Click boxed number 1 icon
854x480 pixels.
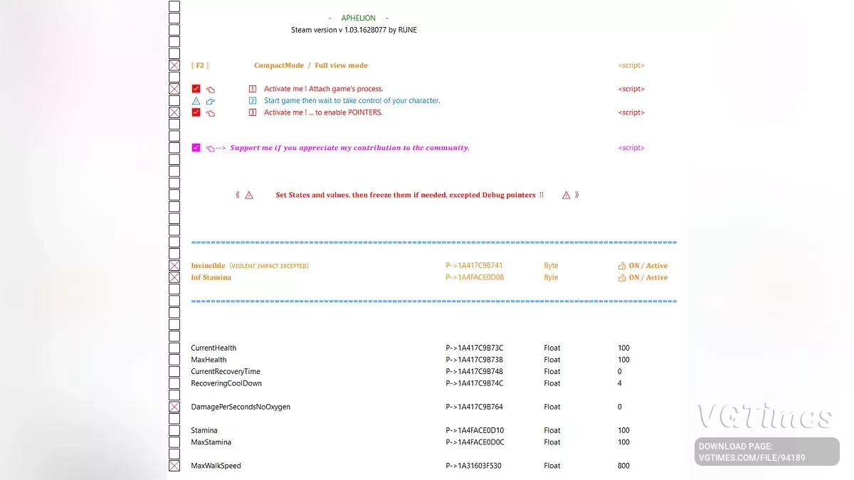[x=252, y=89]
